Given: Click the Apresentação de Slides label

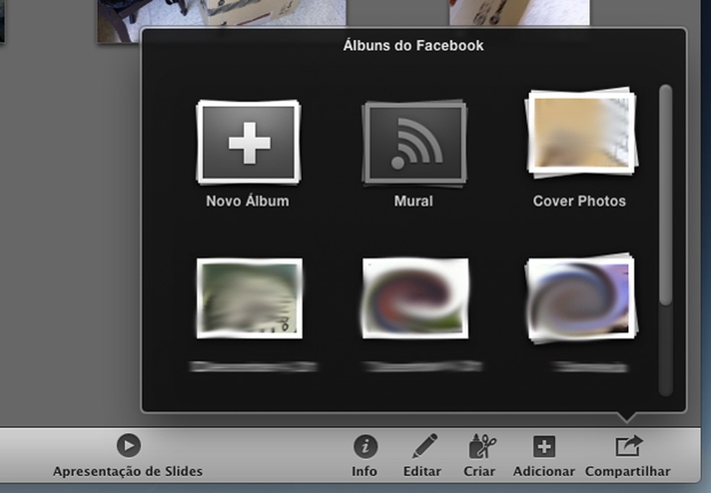Looking at the screenshot, I should click(128, 472).
